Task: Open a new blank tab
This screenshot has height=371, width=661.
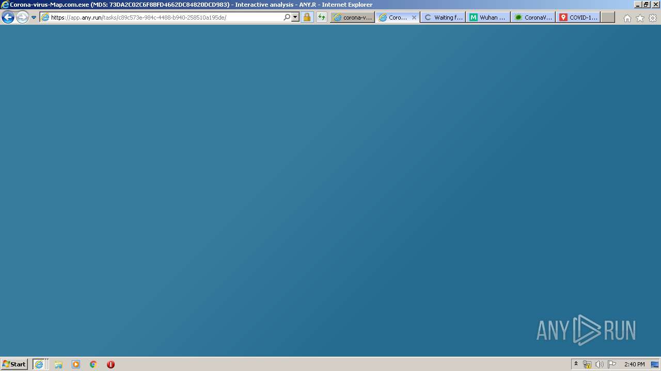Action: tap(608, 18)
